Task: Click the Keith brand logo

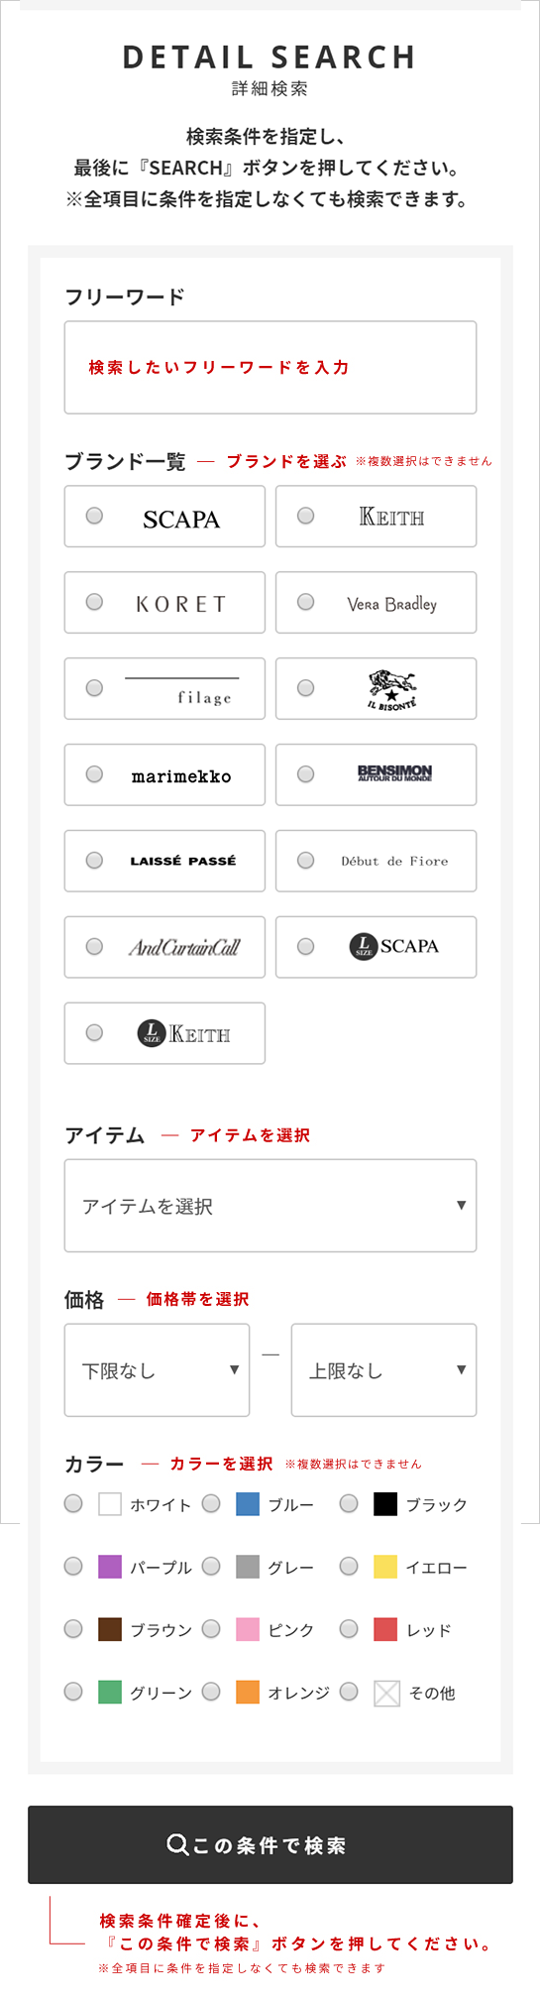Action: (x=391, y=517)
